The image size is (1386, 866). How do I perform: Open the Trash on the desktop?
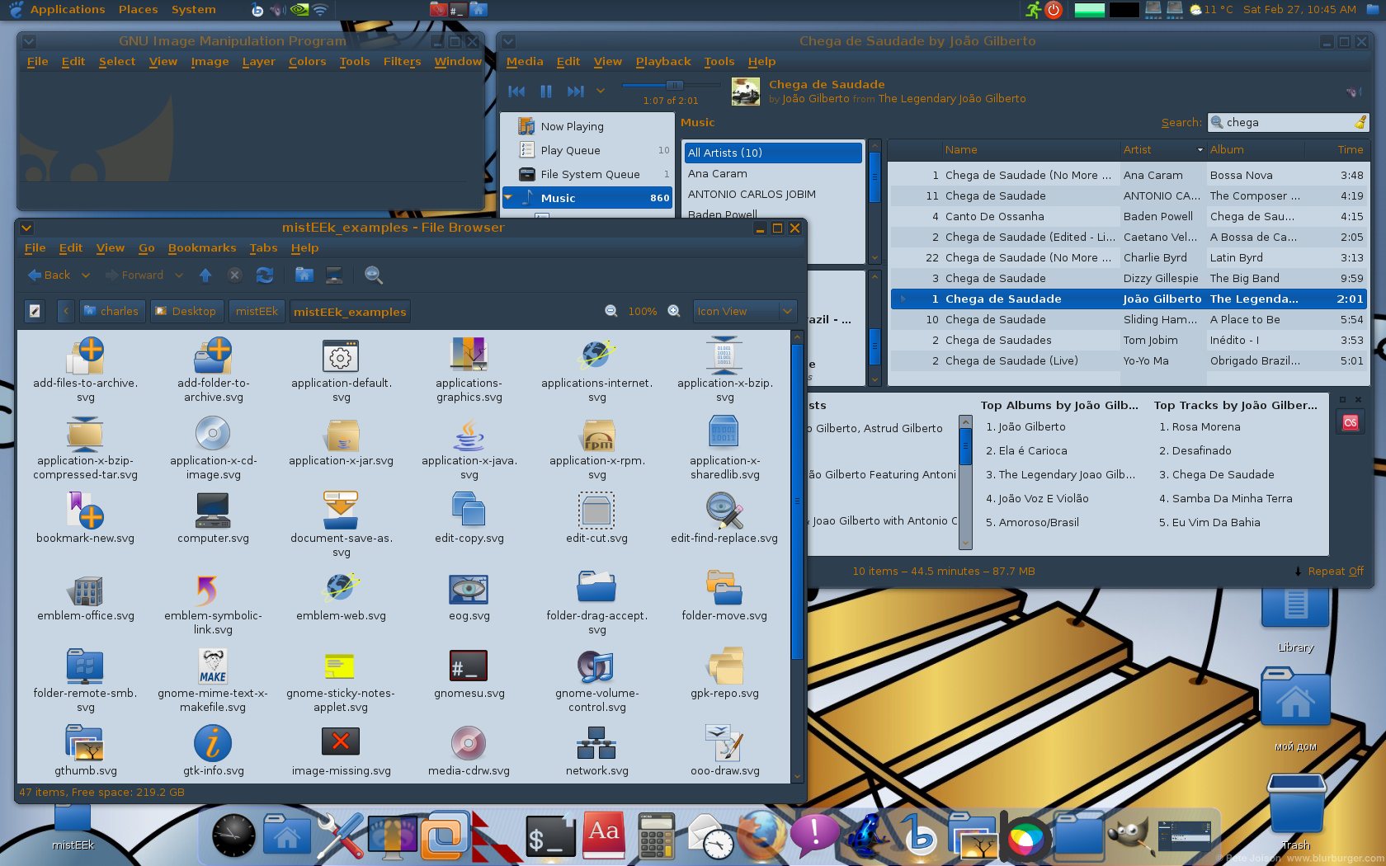(1296, 809)
